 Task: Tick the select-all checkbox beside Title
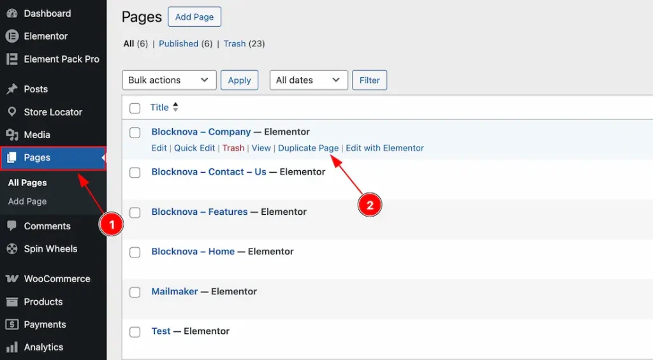(135, 108)
